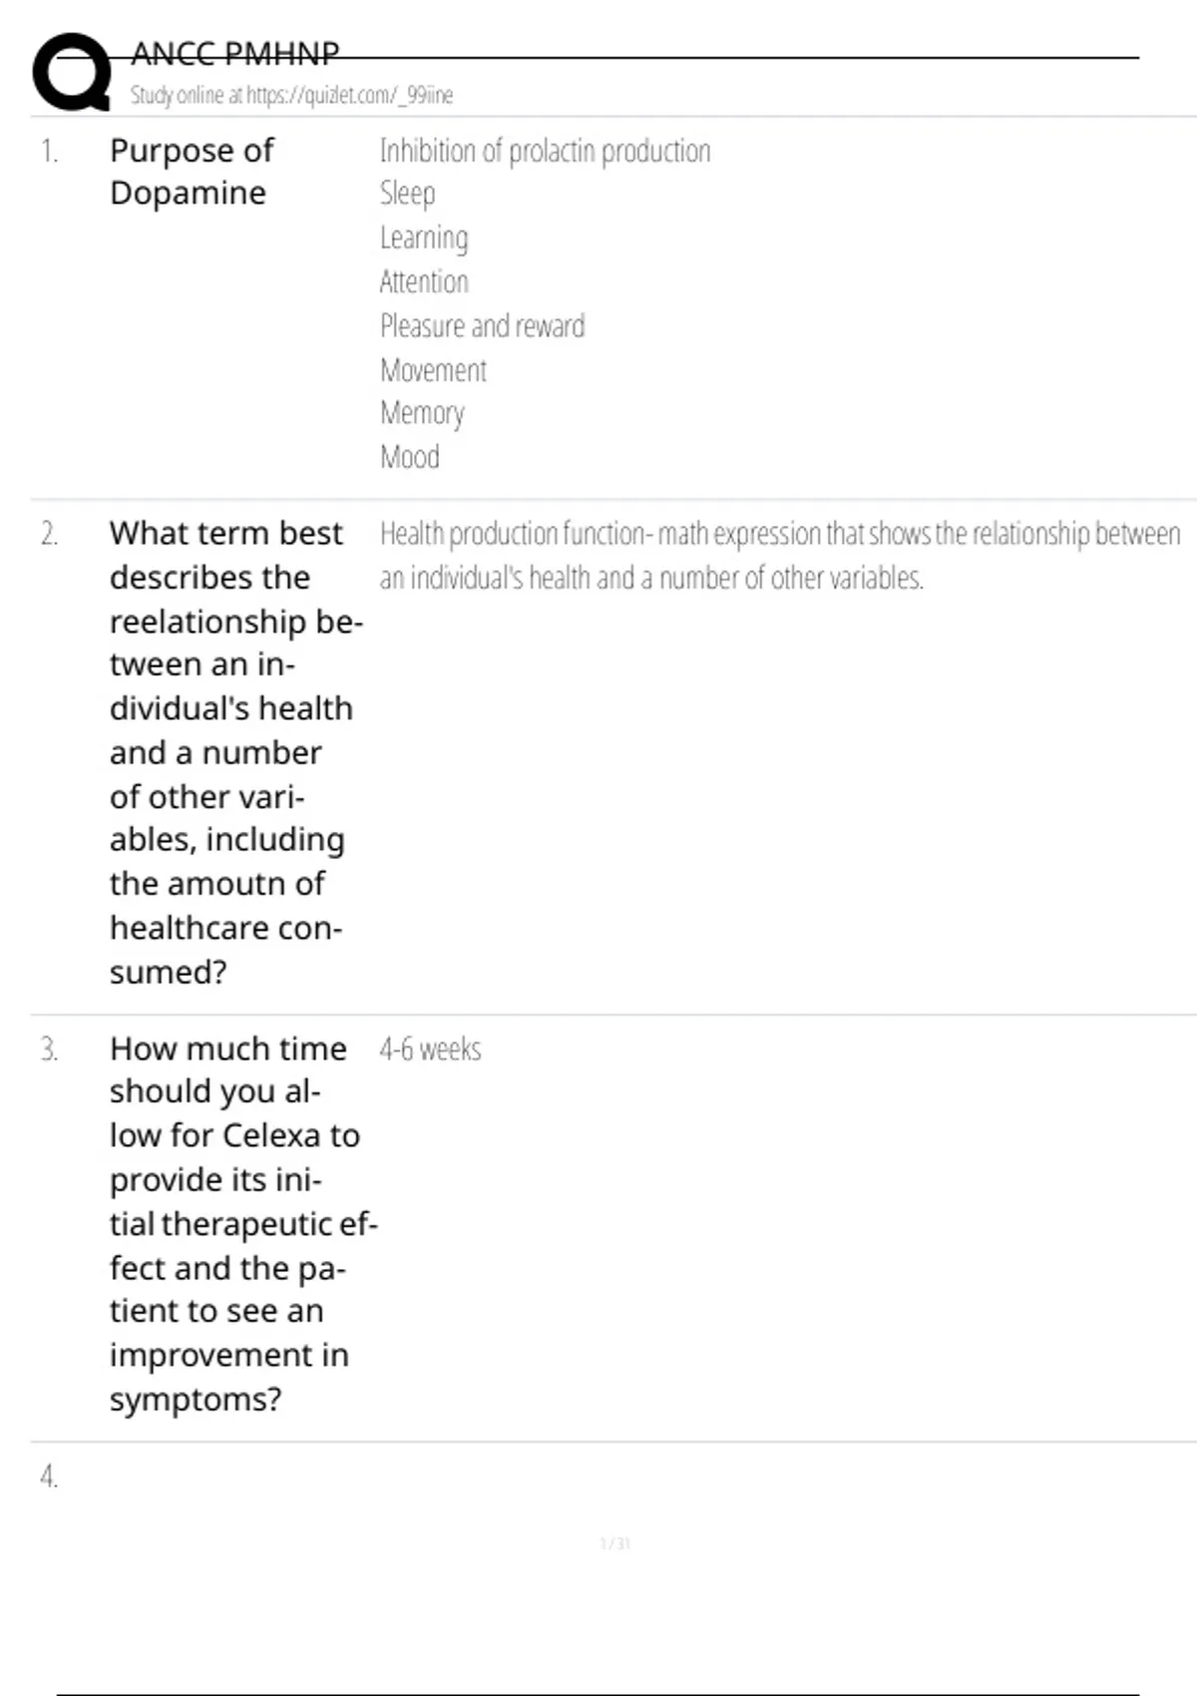Select 'Attention' in the dopamine answer
This screenshot has height=1696, width=1197.
tap(424, 282)
